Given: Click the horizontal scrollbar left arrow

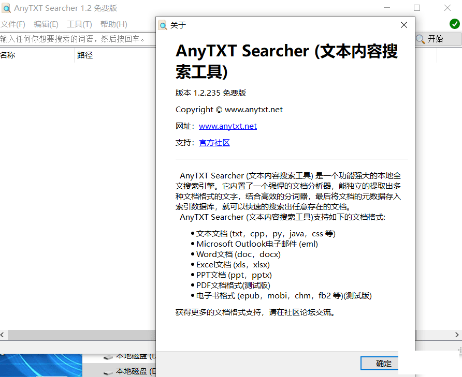Looking at the screenshot, I should pos(3,335).
